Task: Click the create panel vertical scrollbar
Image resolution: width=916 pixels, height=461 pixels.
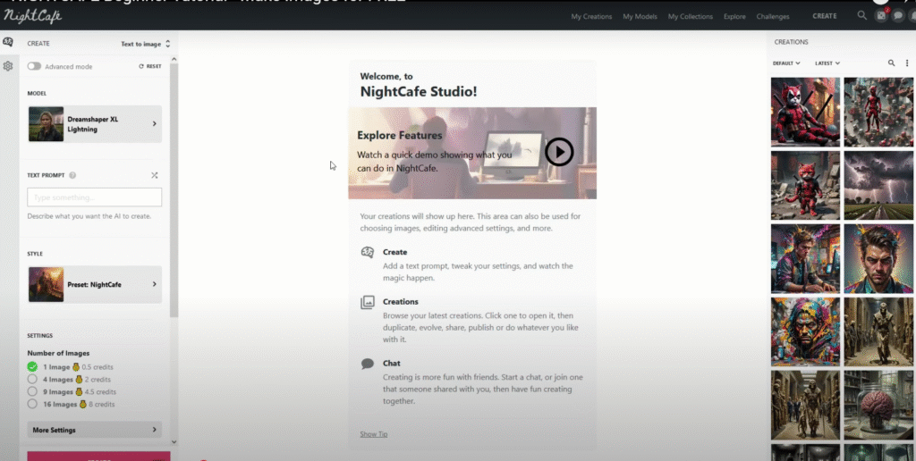Action: point(174,189)
